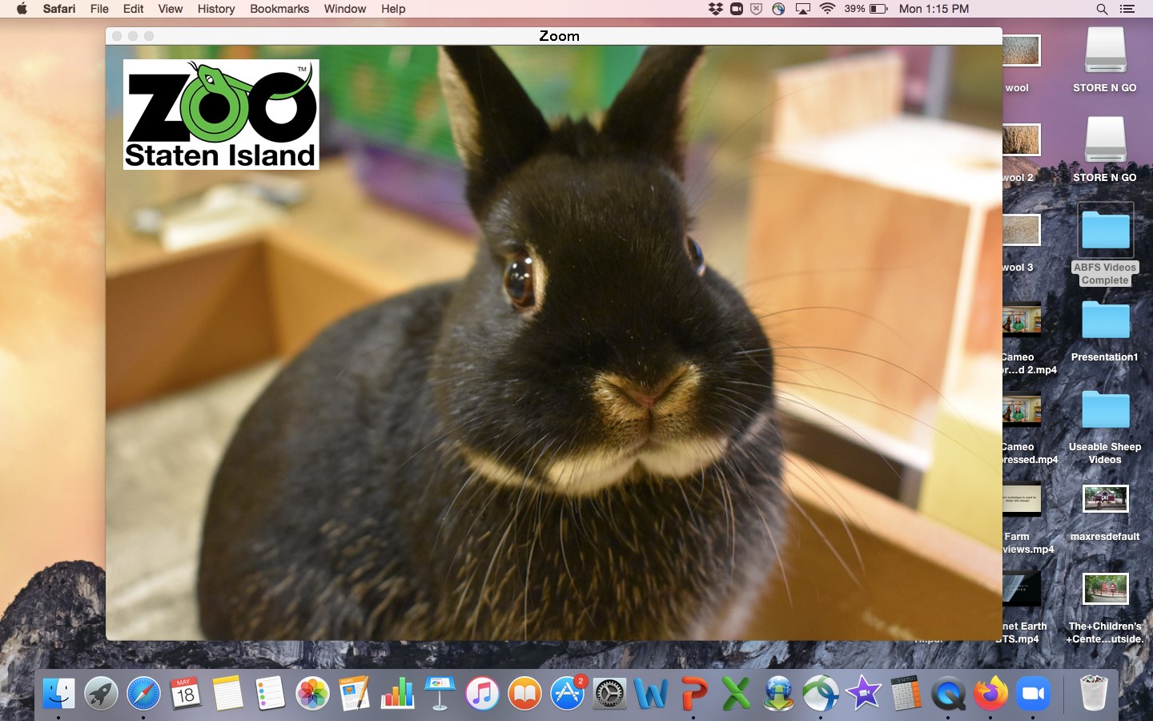This screenshot has height=721, width=1153.
Task: Open App Store with update badge
Action: point(567,693)
